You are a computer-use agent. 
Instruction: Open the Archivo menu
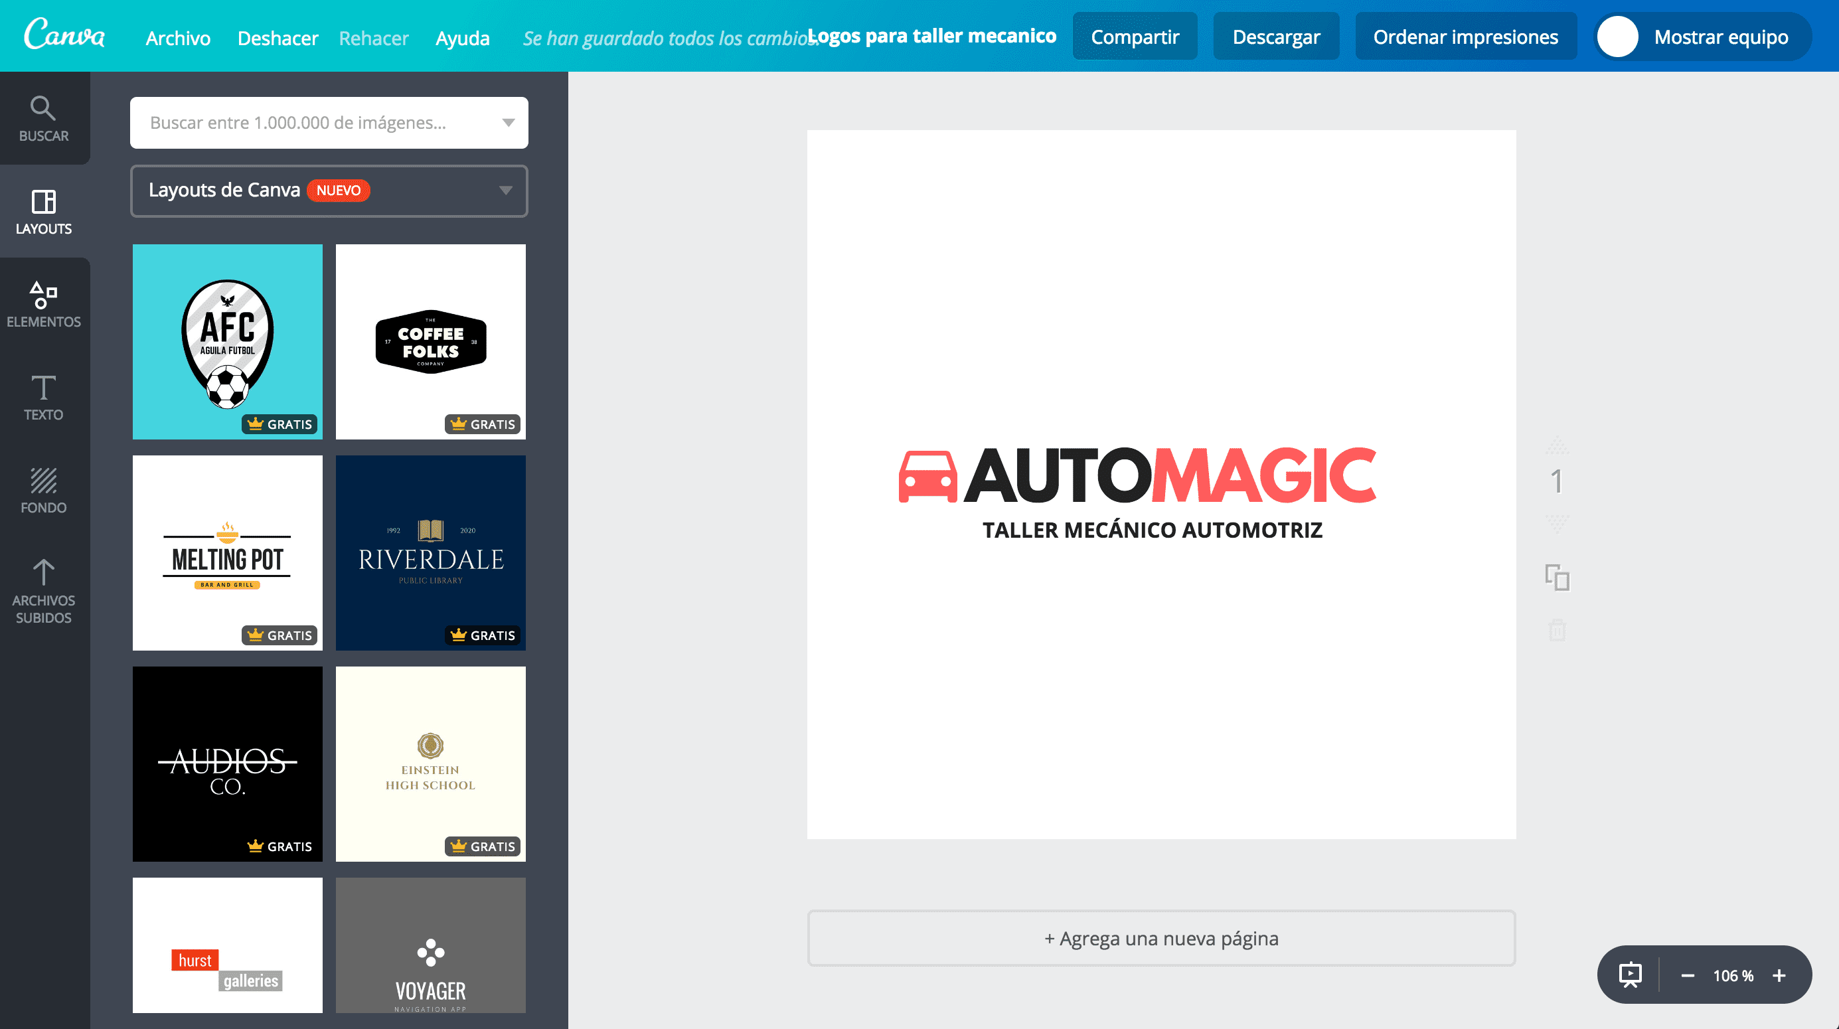coord(177,38)
